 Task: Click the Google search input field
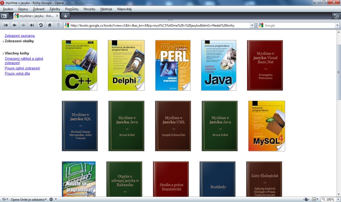[300, 26]
